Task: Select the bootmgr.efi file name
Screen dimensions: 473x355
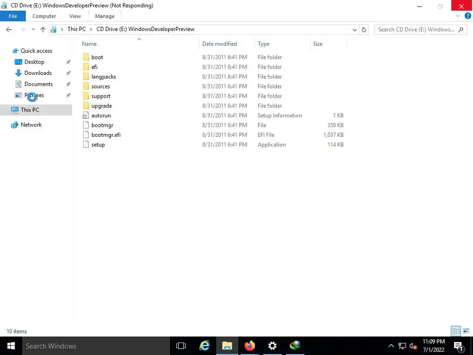Action: [x=106, y=135]
